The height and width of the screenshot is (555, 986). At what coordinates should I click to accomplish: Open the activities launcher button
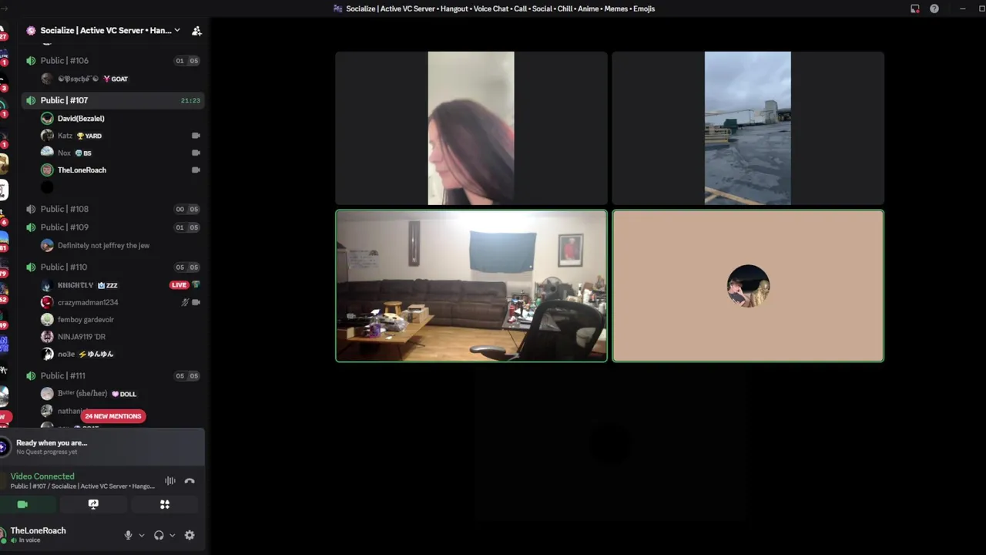tap(164, 504)
